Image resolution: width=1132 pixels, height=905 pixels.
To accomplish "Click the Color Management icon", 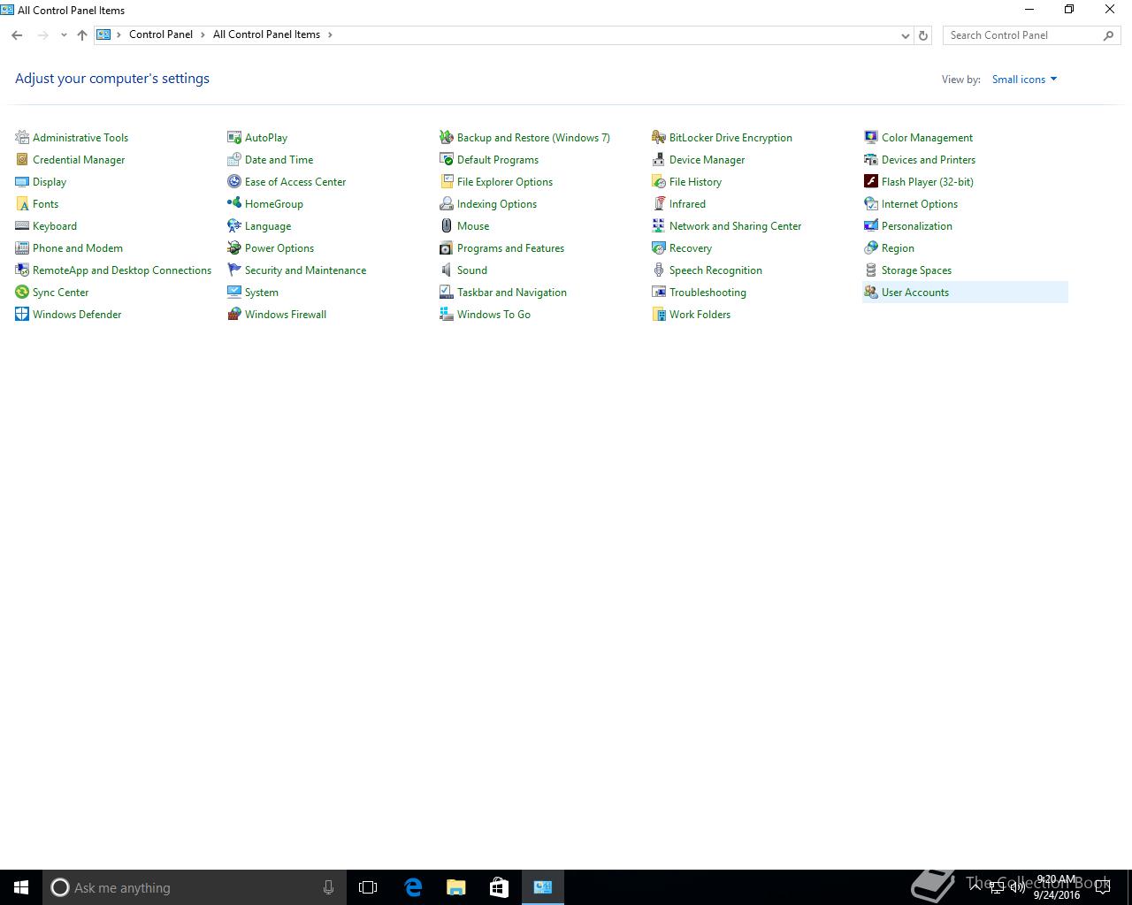I will coord(871,138).
